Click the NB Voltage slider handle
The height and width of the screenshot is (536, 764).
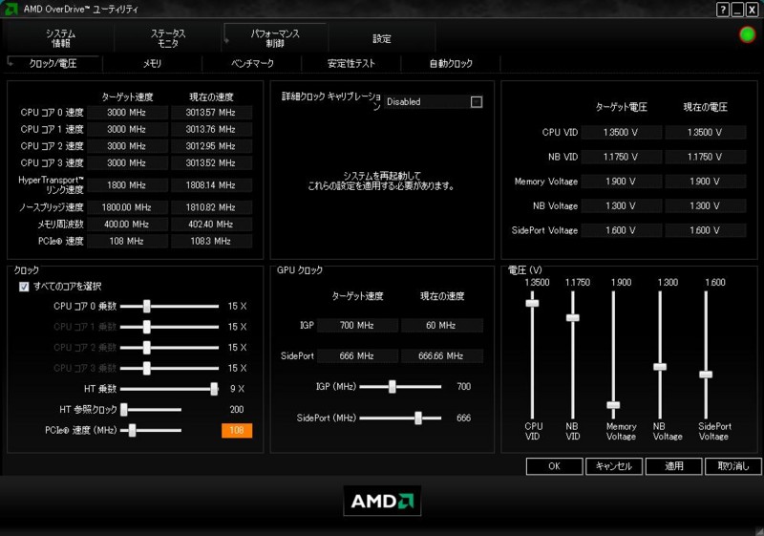pos(660,367)
